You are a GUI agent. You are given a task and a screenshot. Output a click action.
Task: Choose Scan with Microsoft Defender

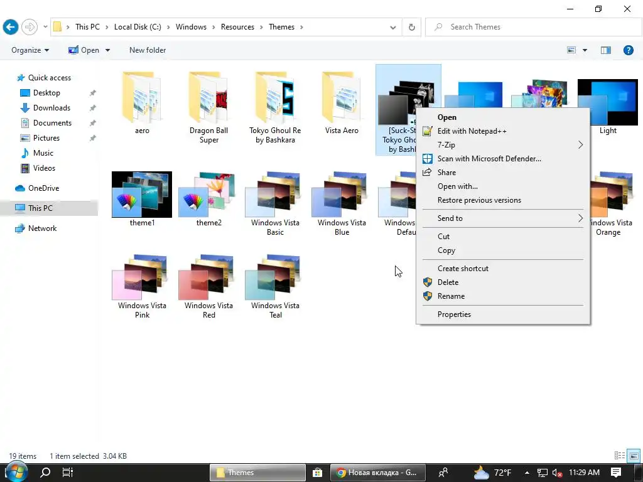pyautogui.click(x=503, y=159)
